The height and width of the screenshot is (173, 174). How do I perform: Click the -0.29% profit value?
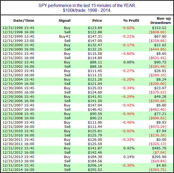(x=128, y=97)
